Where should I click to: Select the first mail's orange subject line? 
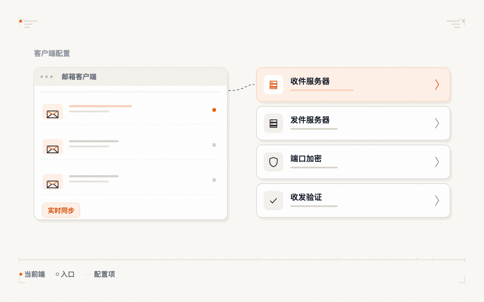click(x=100, y=106)
